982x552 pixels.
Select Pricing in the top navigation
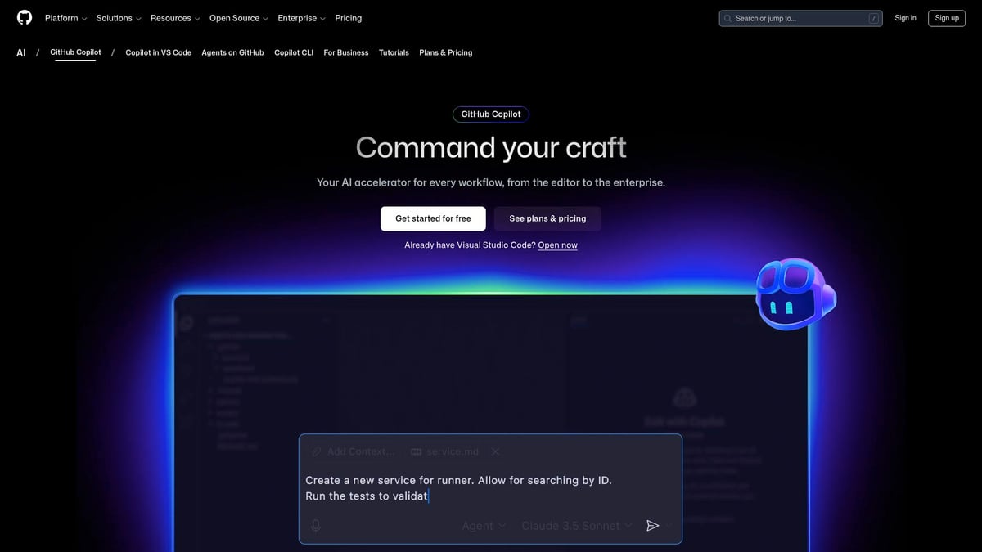pyautogui.click(x=348, y=17)
